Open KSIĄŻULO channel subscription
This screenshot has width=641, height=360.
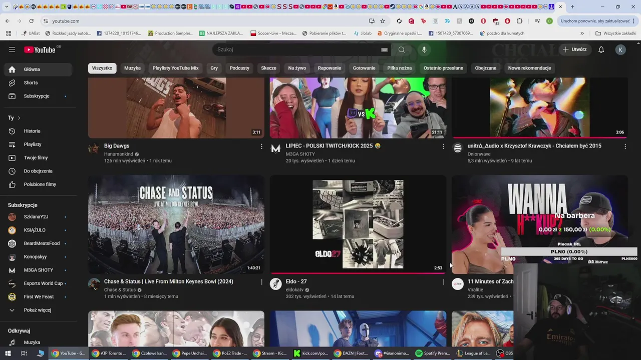(x=39, y=230)
